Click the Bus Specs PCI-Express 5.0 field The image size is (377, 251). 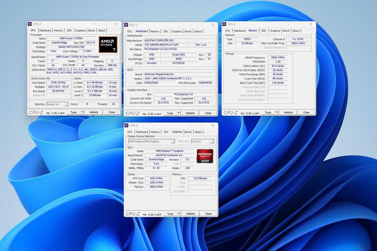[178, 49]
